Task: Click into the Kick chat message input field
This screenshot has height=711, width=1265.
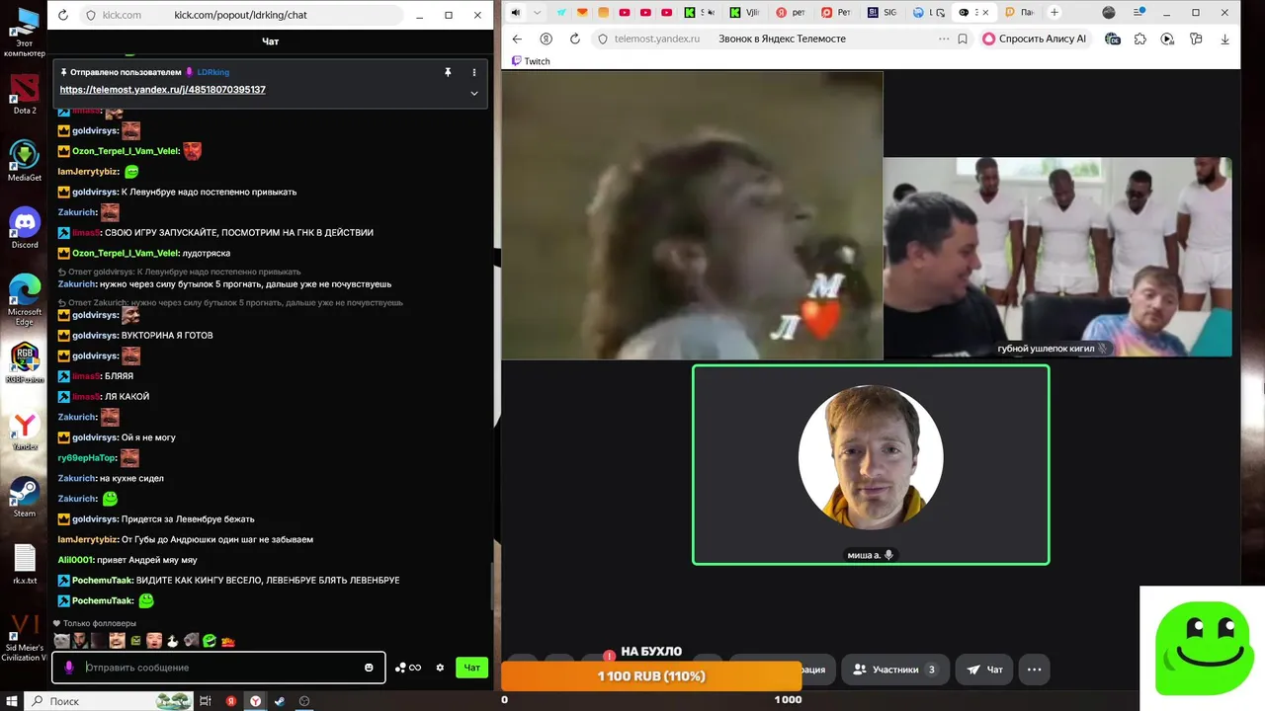Action: [219, 668]
